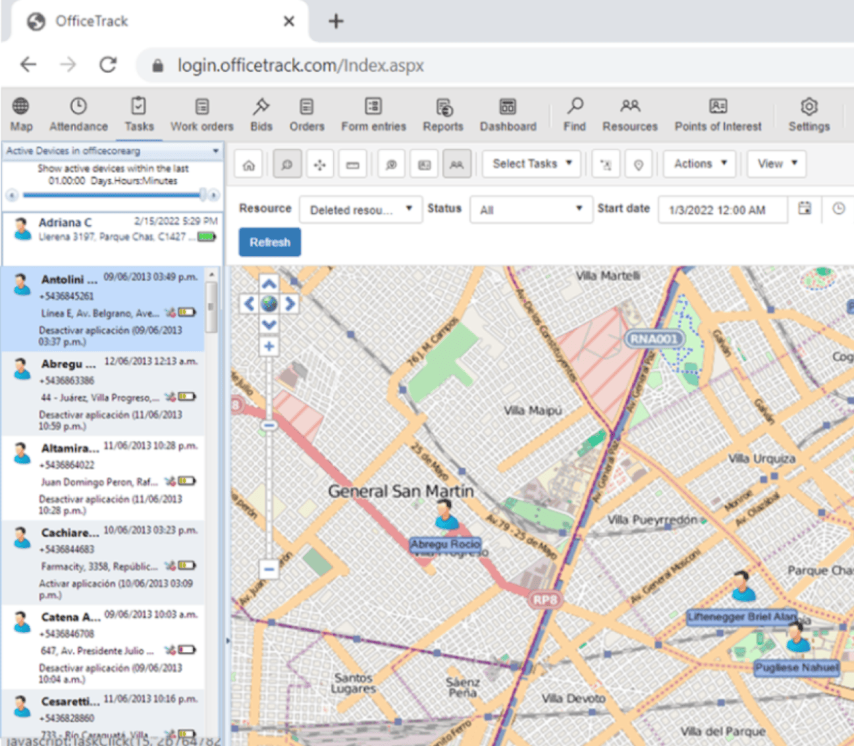Pan the map down with arrow
Image resolution: width=854 pixels, height=746 pixels.
click(x=269, y=325)
